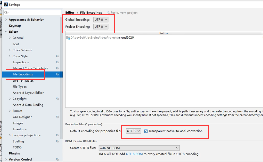The height and width of the screenshot is (162, 263).
Task: Click the project-level icon beside Inspections
Action: (57, 62)
